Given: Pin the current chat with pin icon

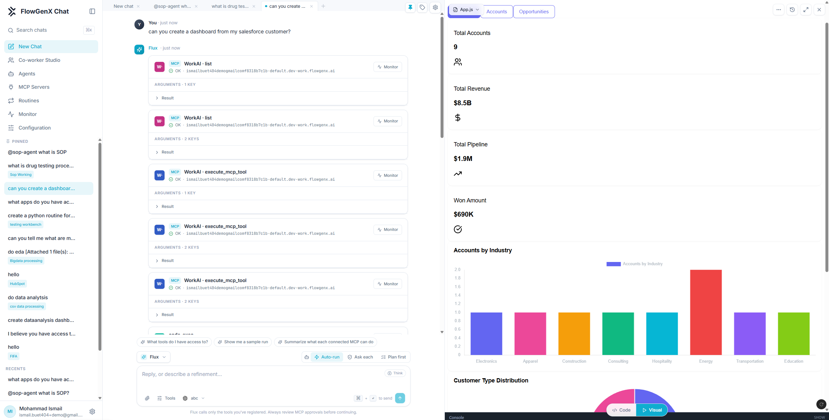Looking at the screenshot, I should tap(410, 7).
